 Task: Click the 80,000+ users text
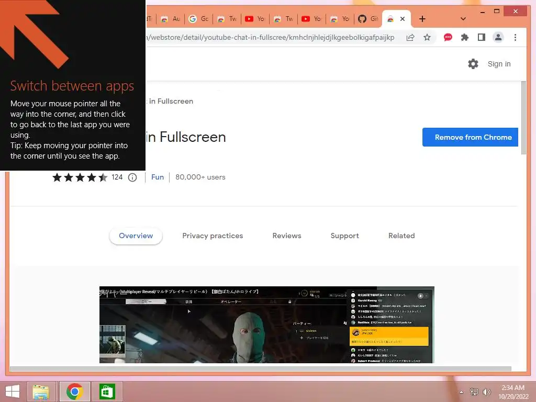pos(200,177)
